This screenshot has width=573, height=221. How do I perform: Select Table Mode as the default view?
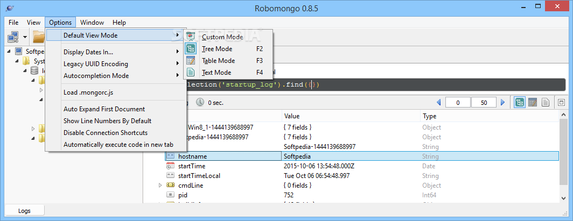(228, 61)
